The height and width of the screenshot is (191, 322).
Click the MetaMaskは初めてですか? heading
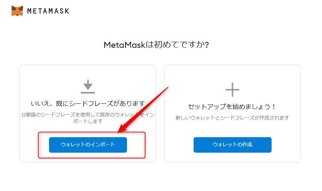click(156, 45)
